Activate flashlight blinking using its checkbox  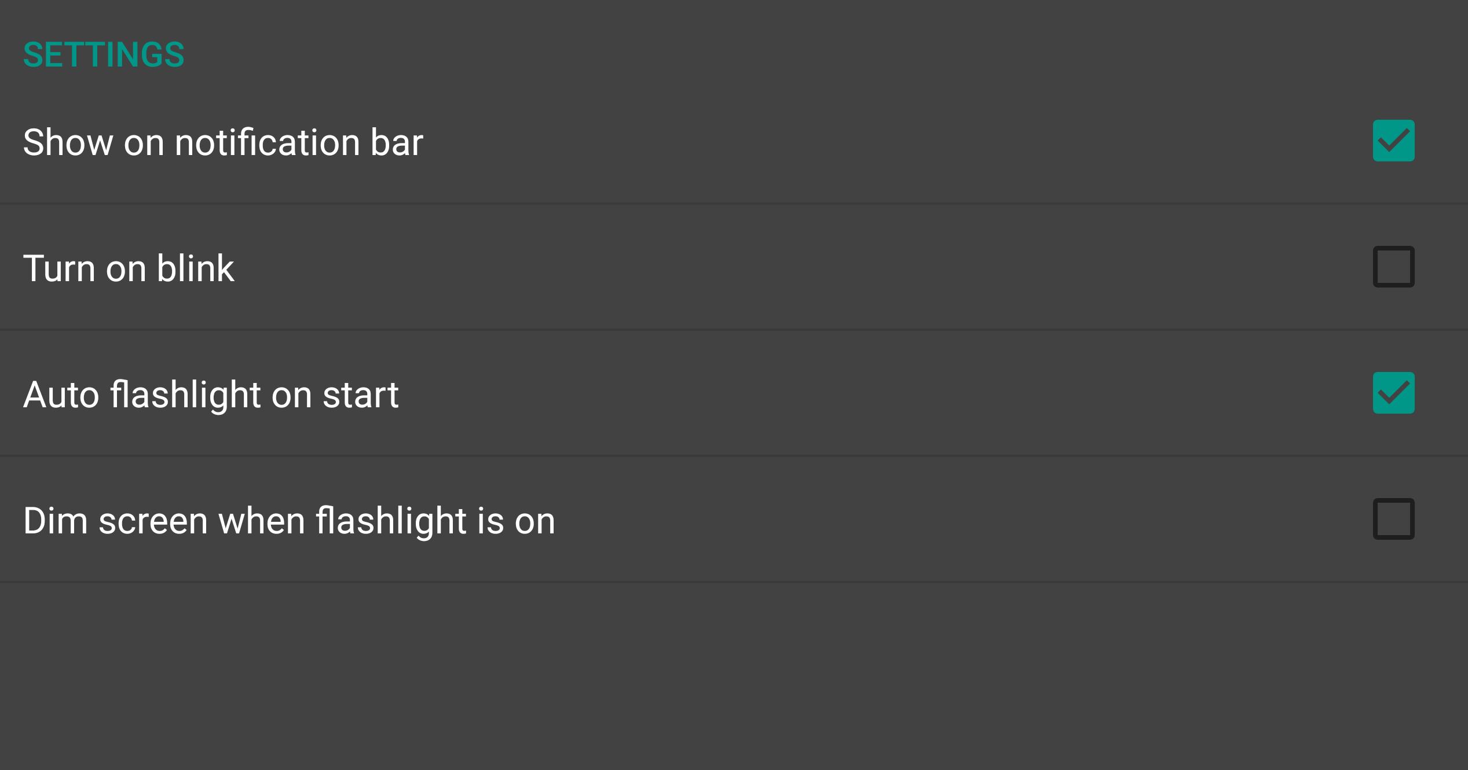click(x=1393, y=267)
